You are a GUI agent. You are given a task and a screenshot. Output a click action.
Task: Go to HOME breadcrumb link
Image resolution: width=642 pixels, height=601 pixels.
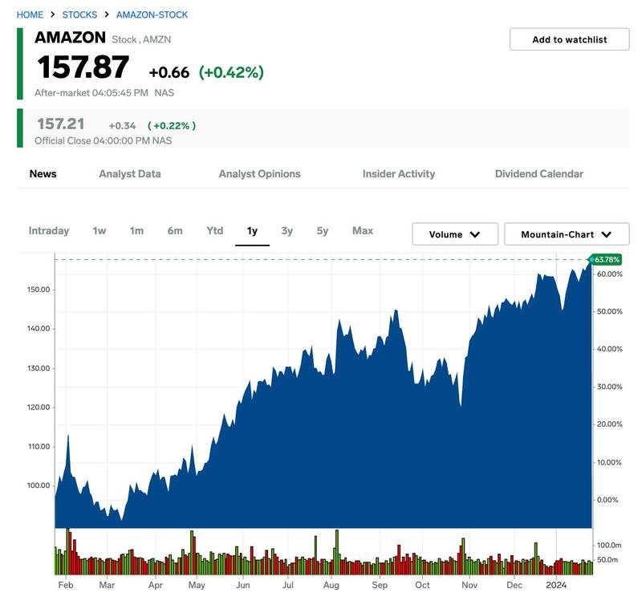coord(30,14)
